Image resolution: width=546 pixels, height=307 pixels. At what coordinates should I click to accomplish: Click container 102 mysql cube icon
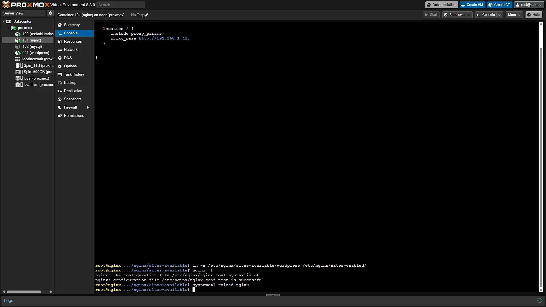[x=18, y=47]
